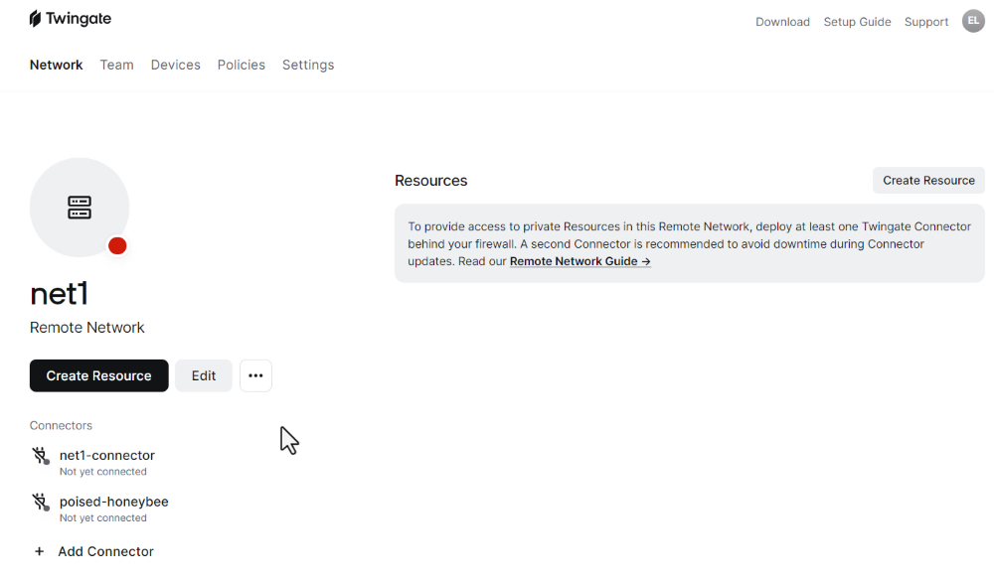Click the Twingate logo icon
994x580 pixels.
(36, 19)
